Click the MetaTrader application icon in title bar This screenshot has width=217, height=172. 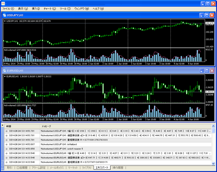click(3, 3)
